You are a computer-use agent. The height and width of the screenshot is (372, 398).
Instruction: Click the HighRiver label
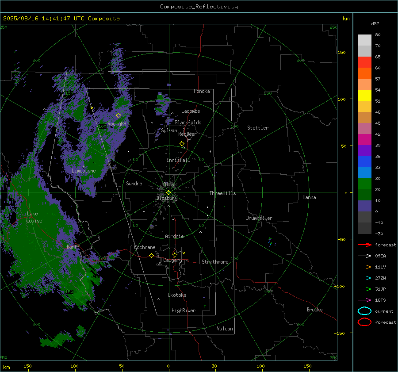click(x=184, y=311)
